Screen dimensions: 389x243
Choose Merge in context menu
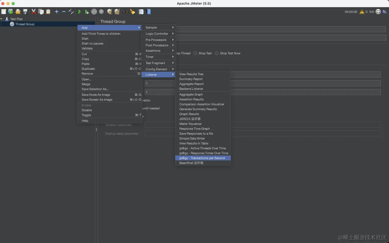click(x=110, y=84)
